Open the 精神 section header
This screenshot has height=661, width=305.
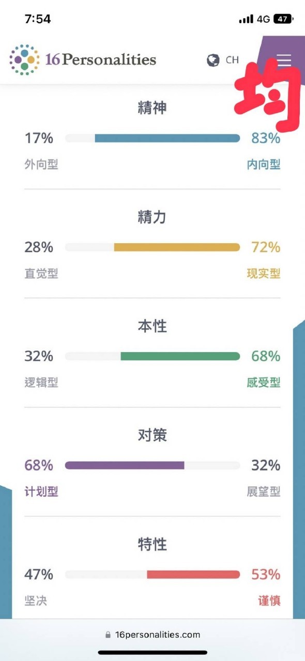point(152,107)
